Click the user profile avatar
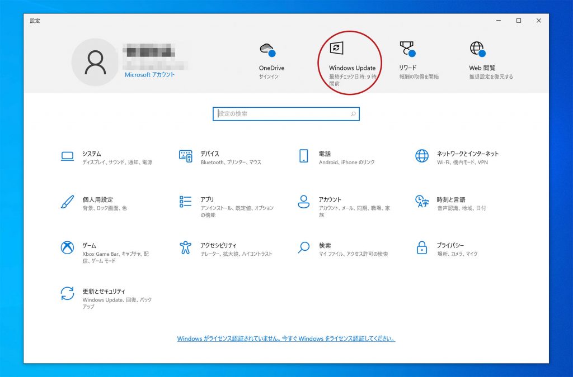The image size is (573, 377). 95,63
